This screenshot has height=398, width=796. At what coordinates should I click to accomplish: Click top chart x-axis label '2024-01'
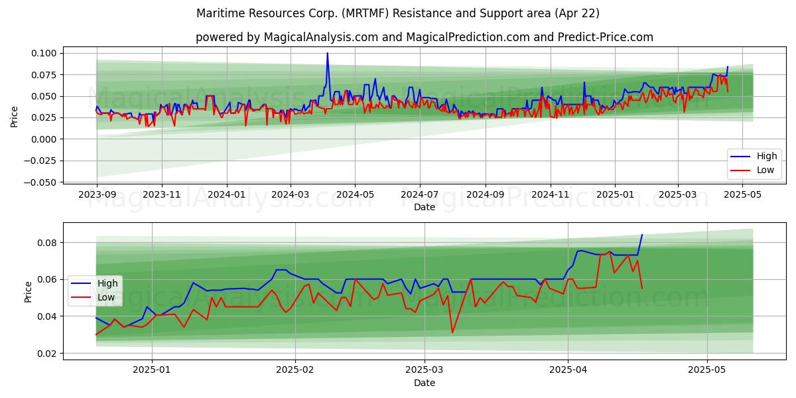(x=227, y=195)
